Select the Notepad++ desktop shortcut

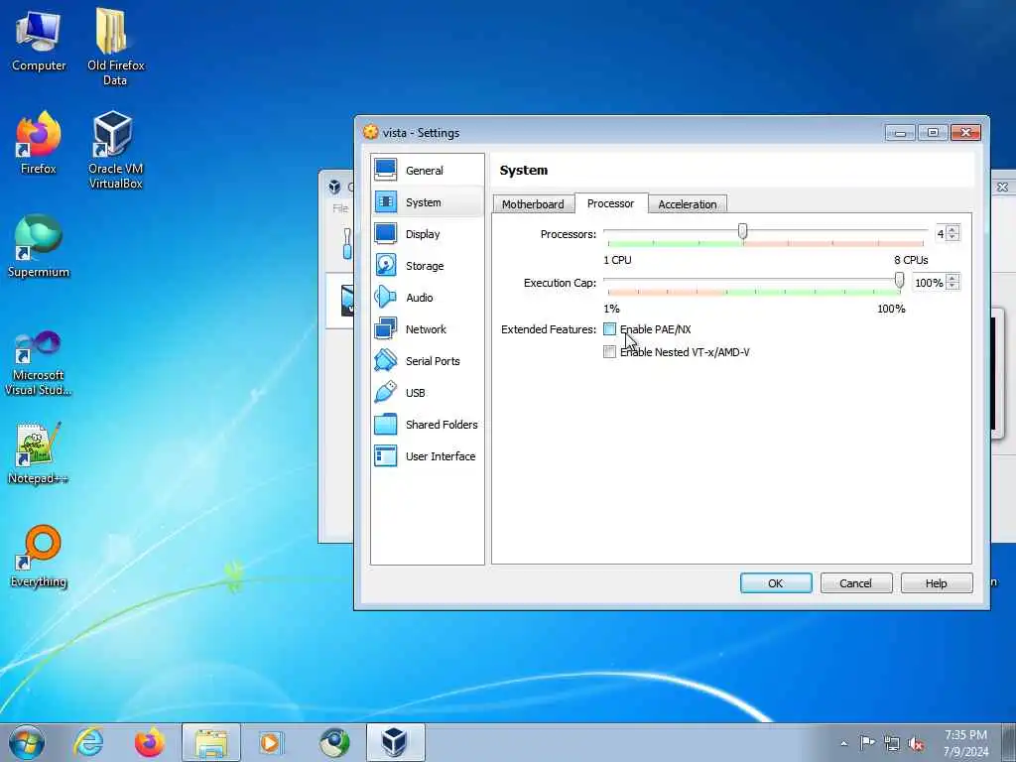coord(39,453)
